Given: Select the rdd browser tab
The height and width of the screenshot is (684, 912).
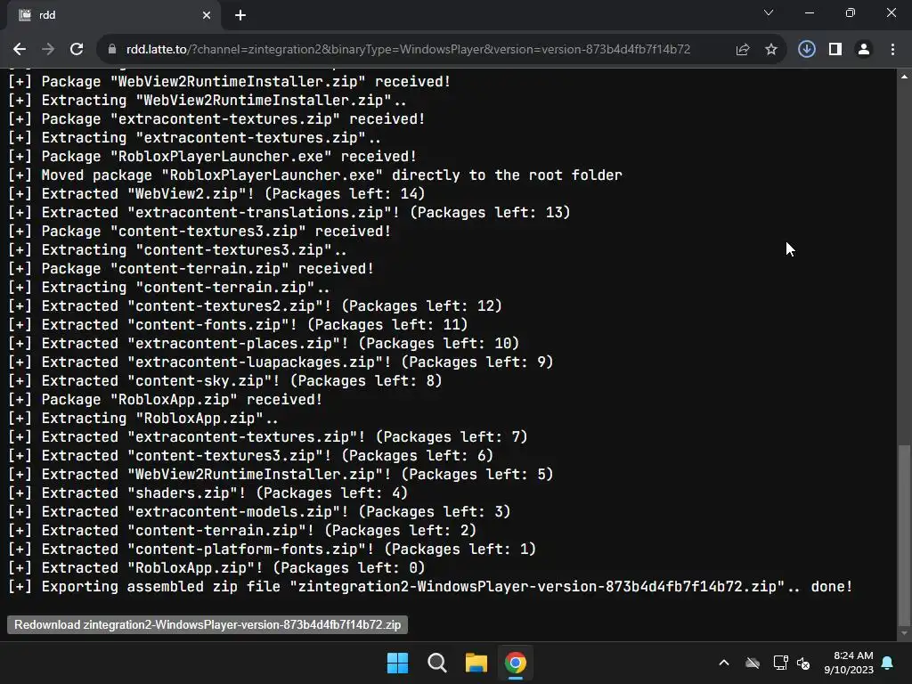Looking at the screenshot, I should pyautogui.click(x=113, y=16).
